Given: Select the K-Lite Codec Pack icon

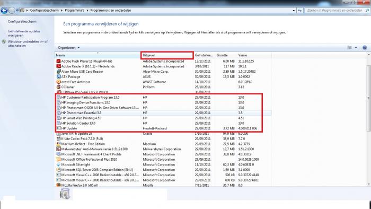Looking at the screenshot, I should (58, 138).
